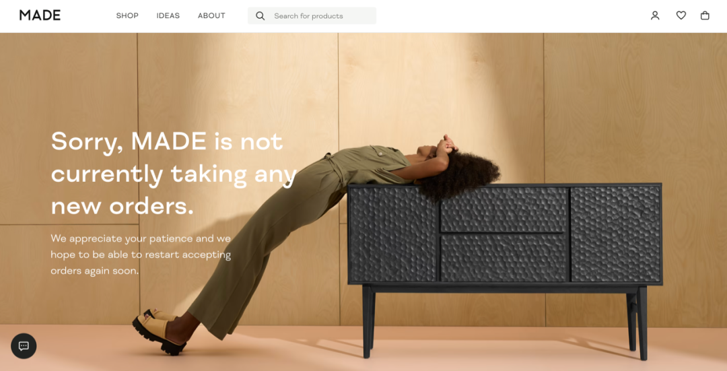Click the magnifying glass search icon

click(260, 15)
